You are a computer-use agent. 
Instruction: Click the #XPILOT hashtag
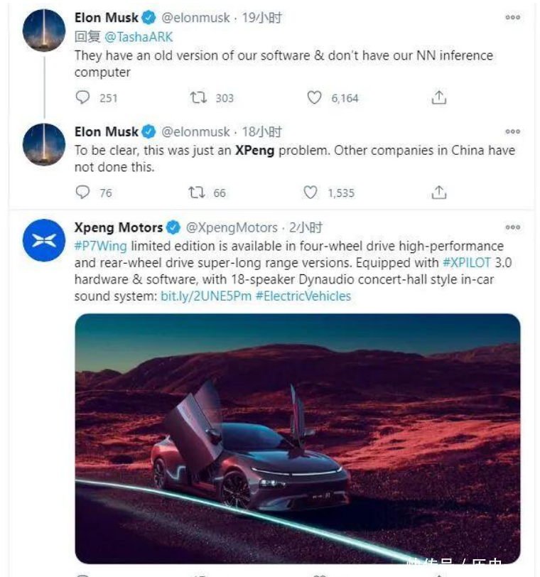pos(467,262)
